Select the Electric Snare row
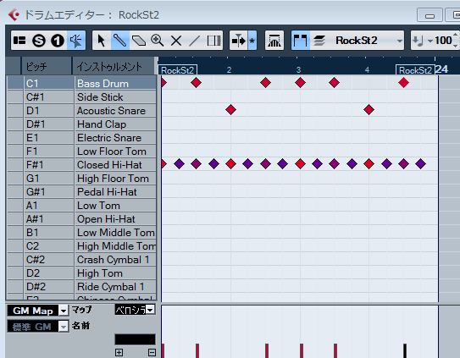The image size is (460, 358). pyautogui.click(x=81, y=137)
